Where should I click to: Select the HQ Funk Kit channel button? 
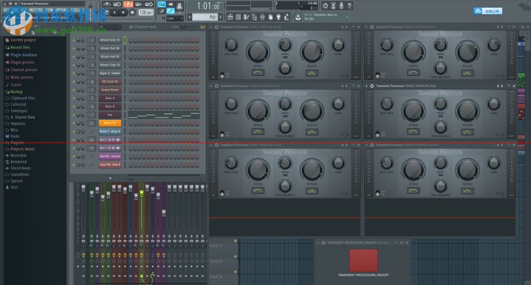pyautogui.click(x=110, y=82)
